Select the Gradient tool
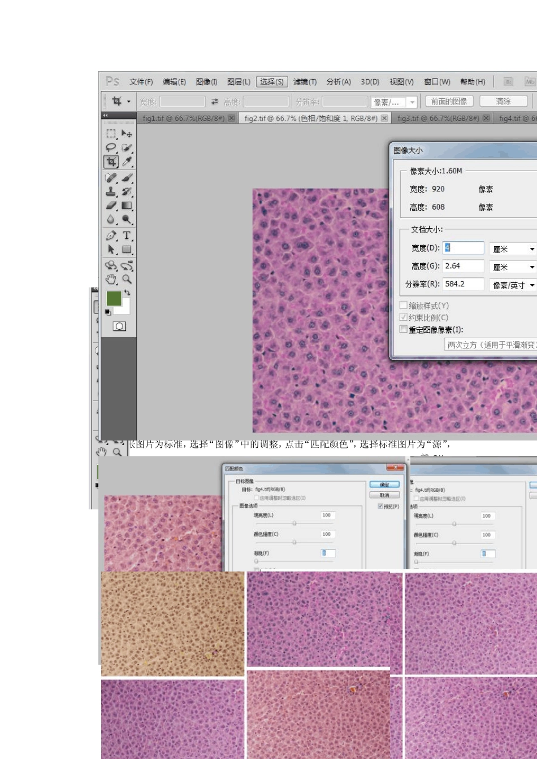The width and height of the screenshot is (537, 759). tap(127, 206)
